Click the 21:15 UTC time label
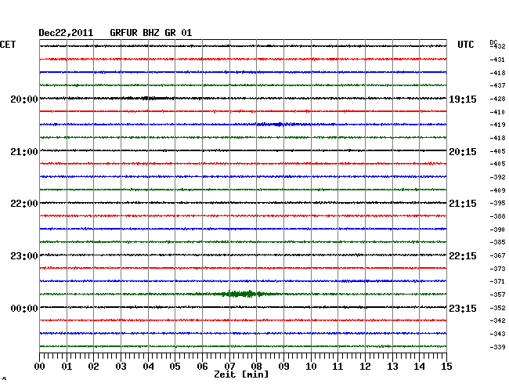The width and height of the screenshot is (509, 387). coord(463,204)
